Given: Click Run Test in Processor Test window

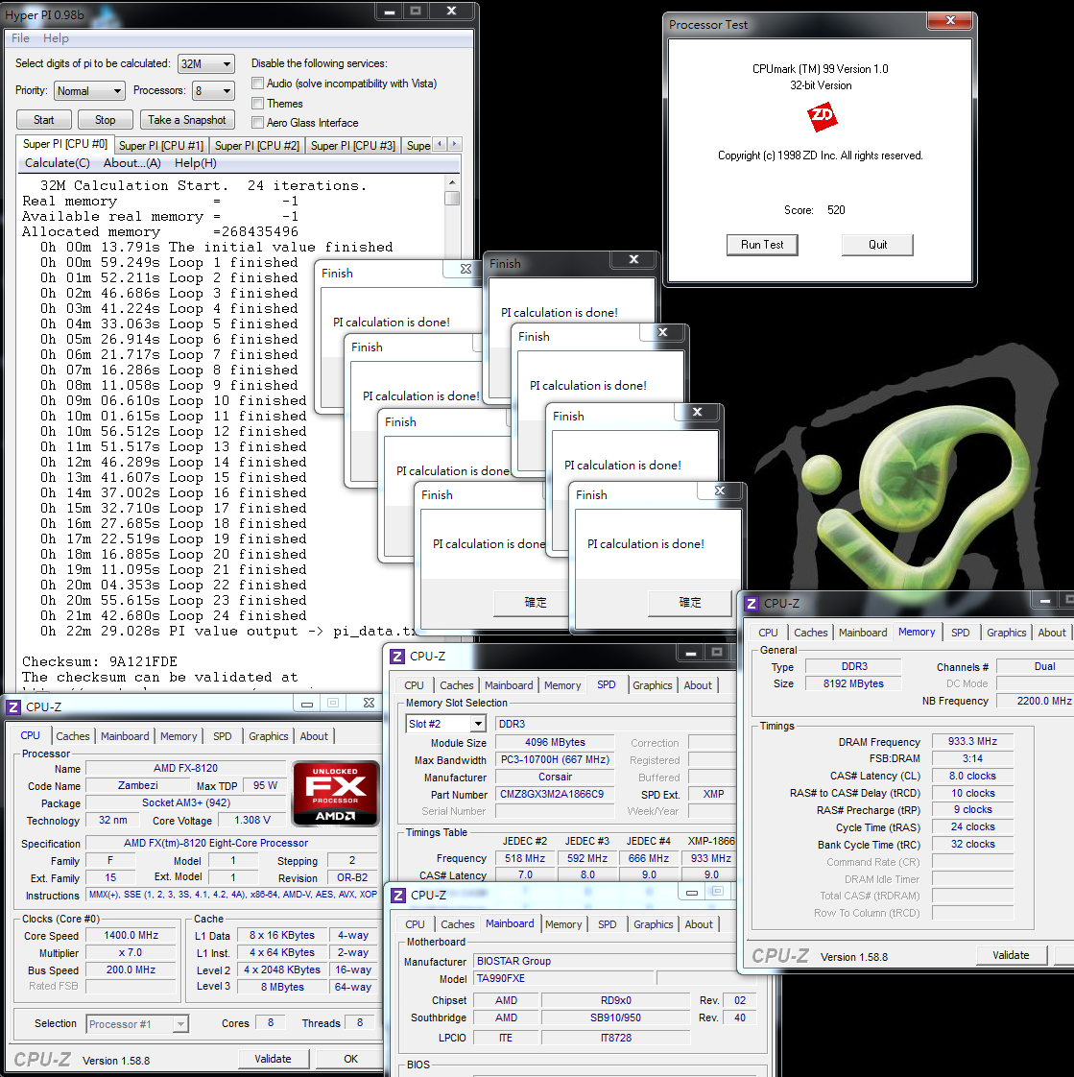Looking at the screenshot, I should 762,245.
